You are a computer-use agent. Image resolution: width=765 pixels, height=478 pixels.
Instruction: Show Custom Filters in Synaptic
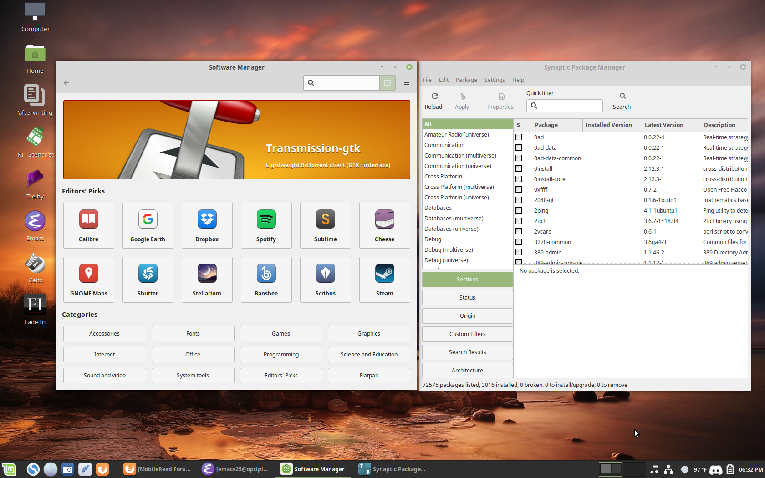point(467,334)
